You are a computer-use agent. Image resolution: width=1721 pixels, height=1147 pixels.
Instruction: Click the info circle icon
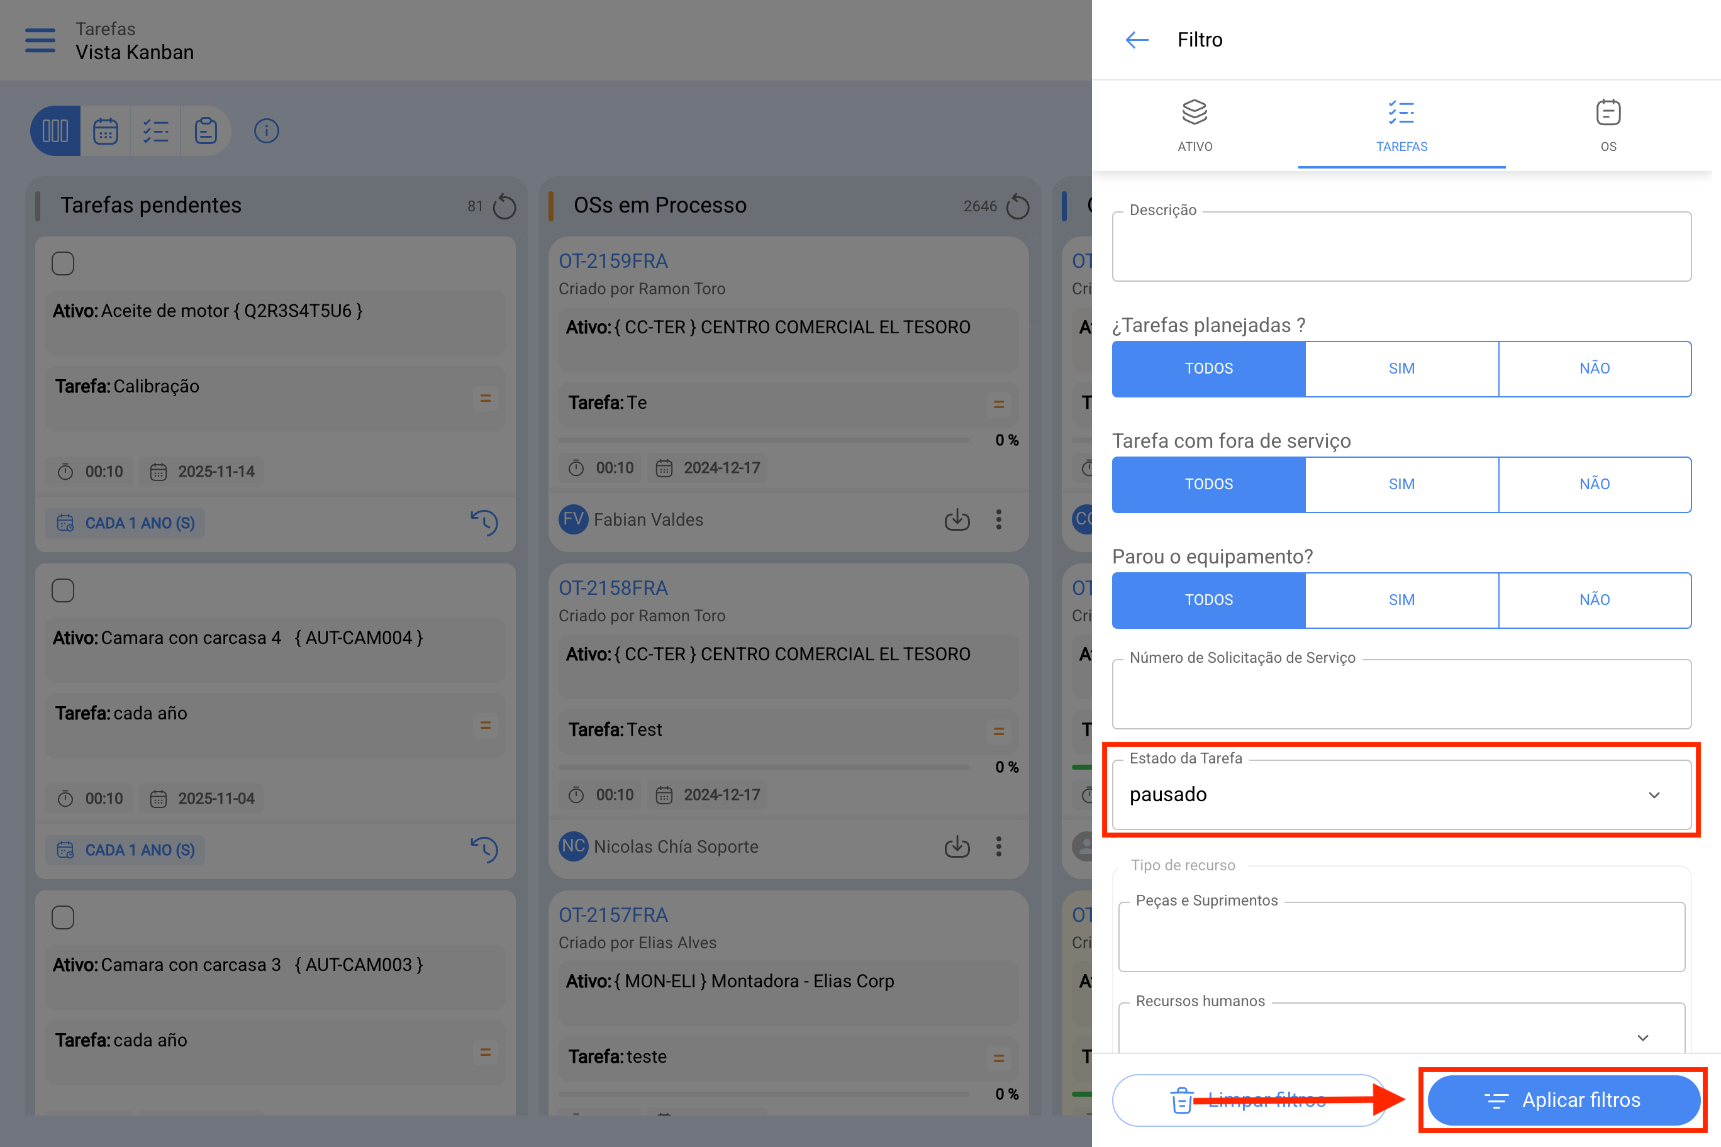pyautogui.click(x=266, y=131)
